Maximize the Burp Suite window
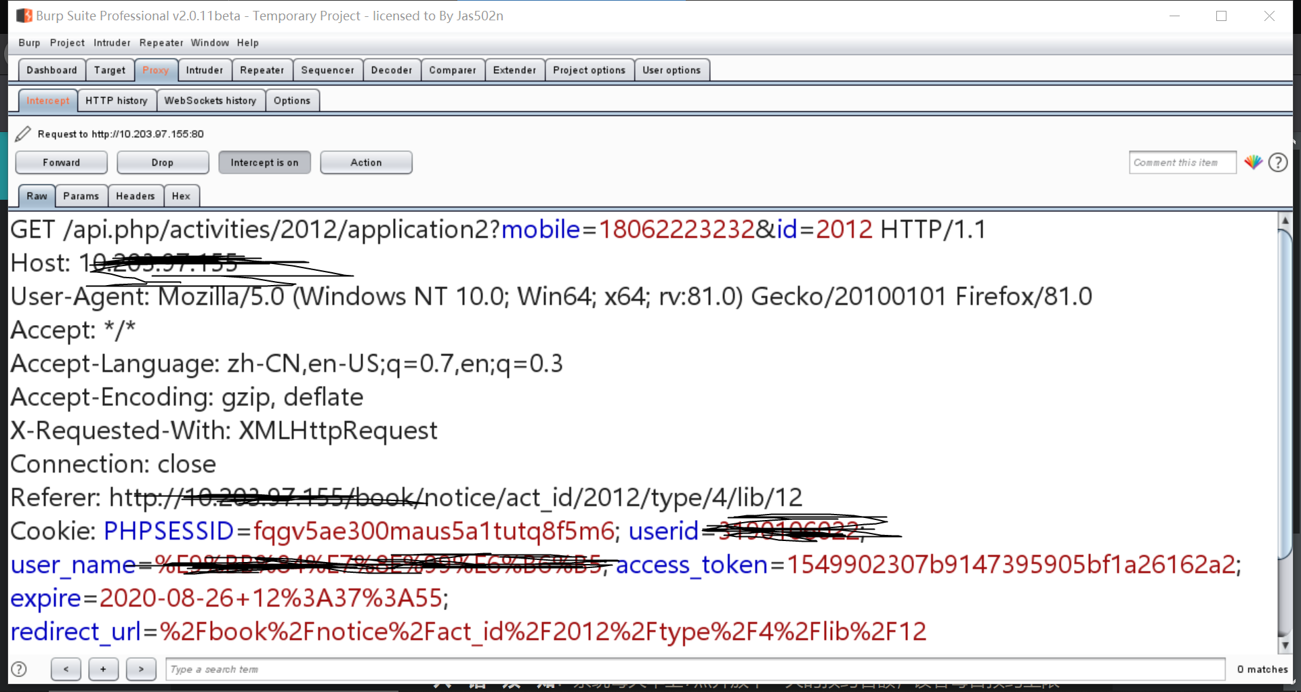 [x=1222, y=16]
